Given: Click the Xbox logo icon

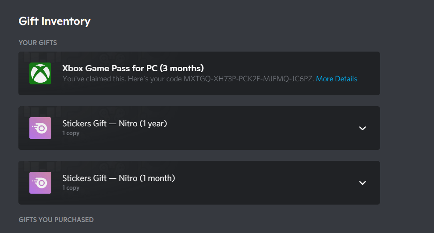Looking at the screenshot, I should tap(40, 73).
